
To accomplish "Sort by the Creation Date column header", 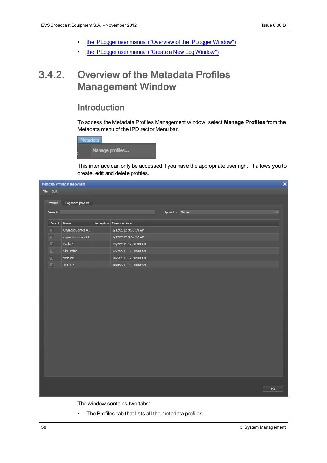I will point(129,223).
